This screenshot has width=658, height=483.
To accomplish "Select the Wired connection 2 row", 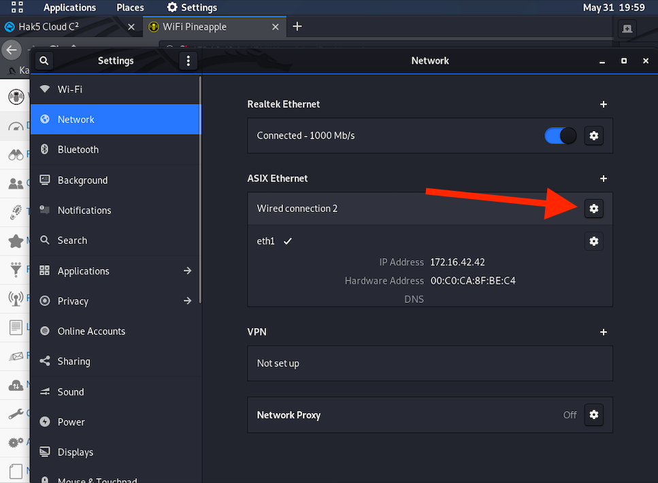I will (430, 209).
